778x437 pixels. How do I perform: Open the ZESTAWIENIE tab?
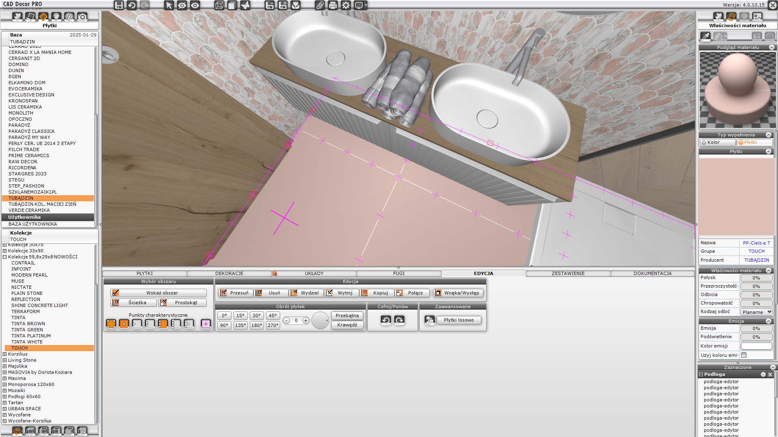(568, 273)
